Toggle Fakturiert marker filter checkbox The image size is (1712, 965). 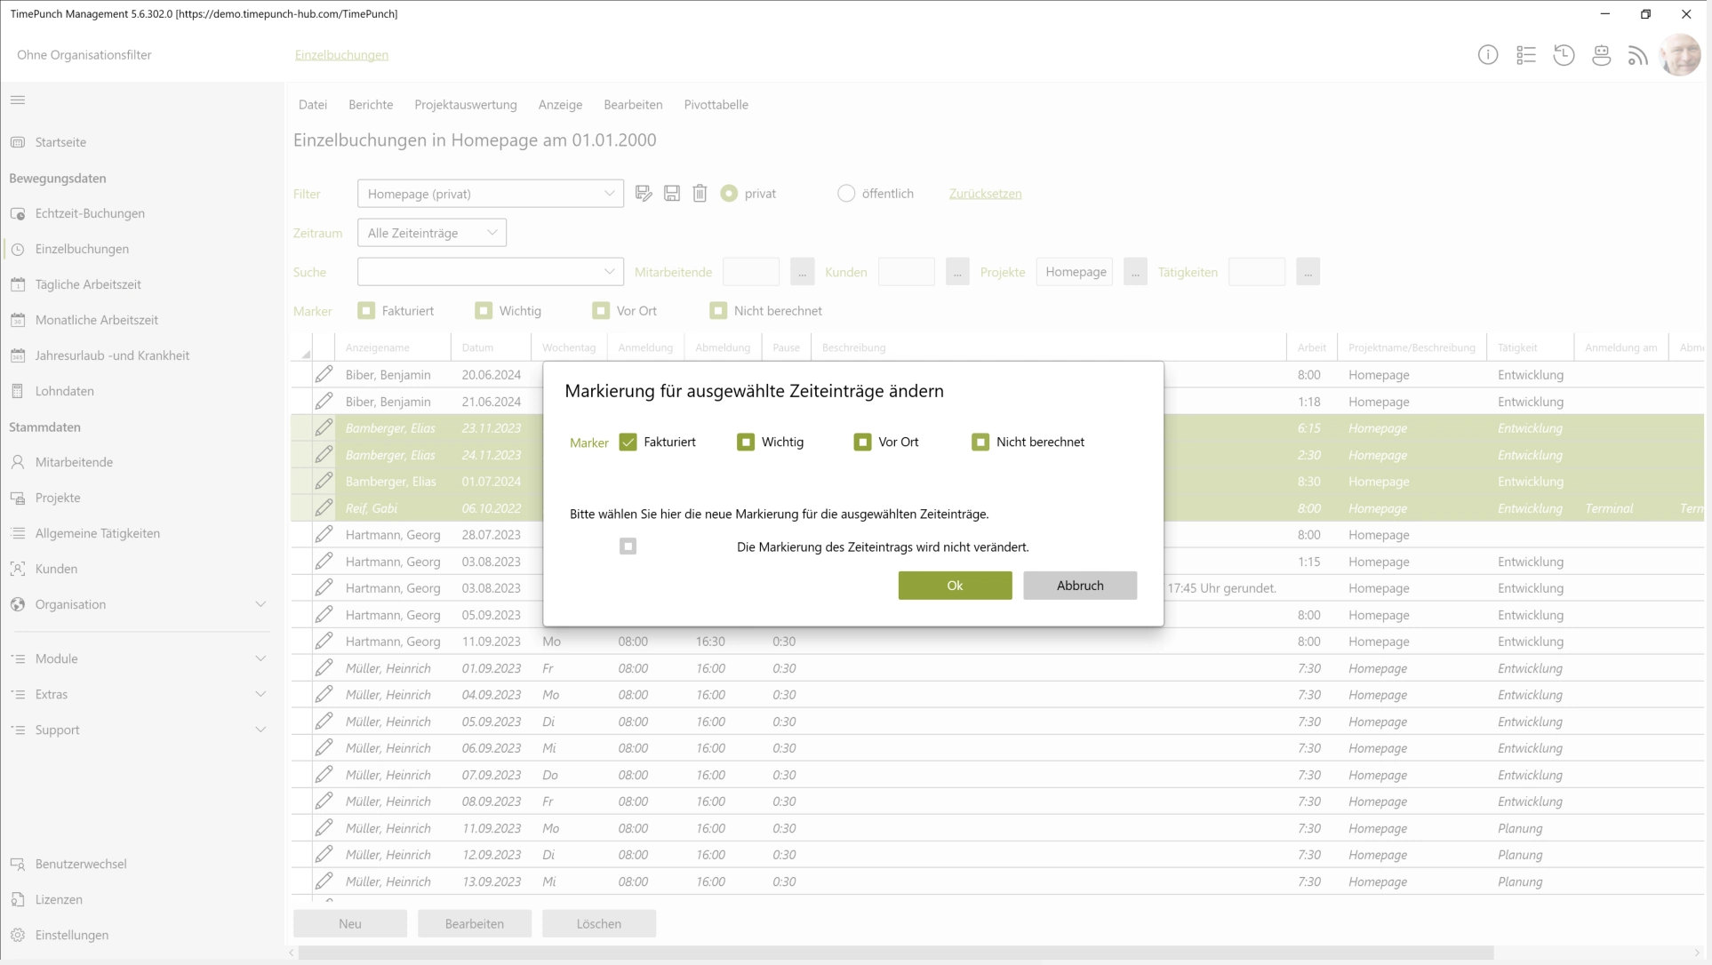366,310
